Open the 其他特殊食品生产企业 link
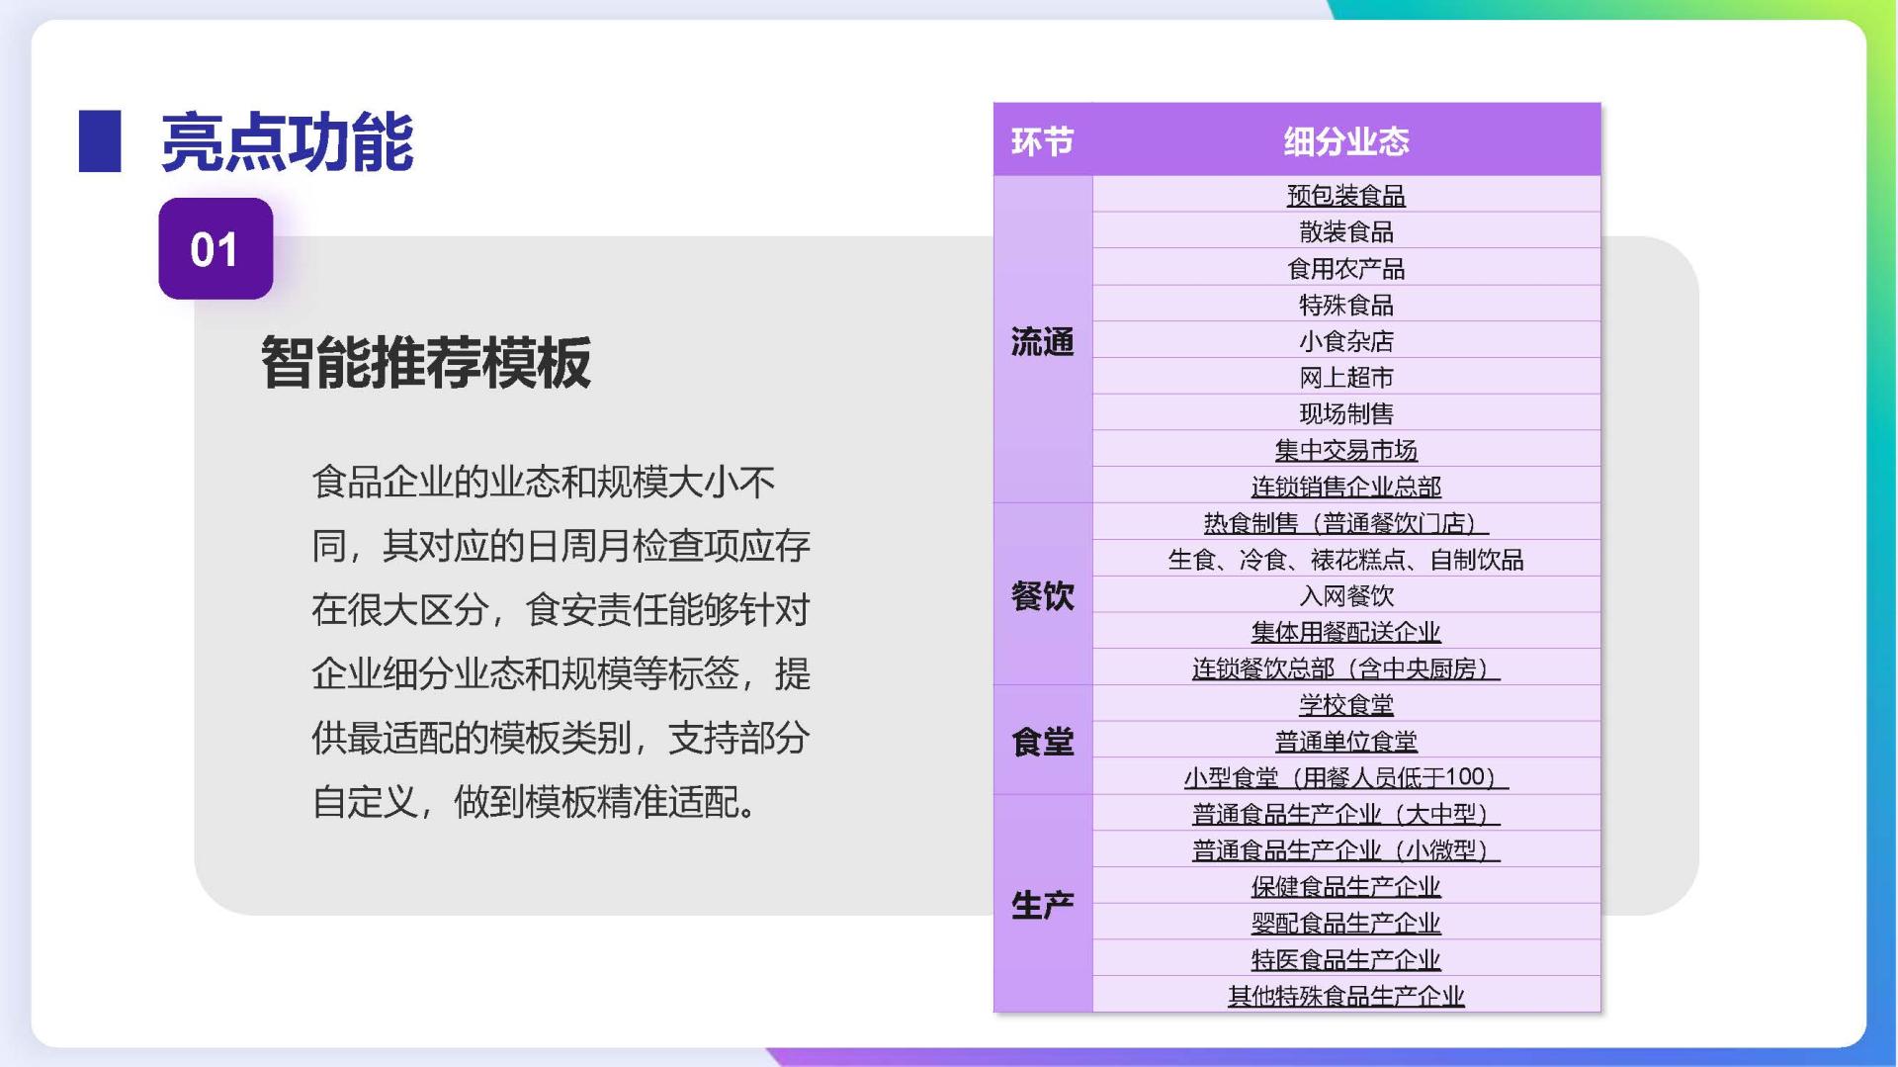The width and height of the screenshot is (1898, 1067). pyautogui.click(x=1345, y=996)
